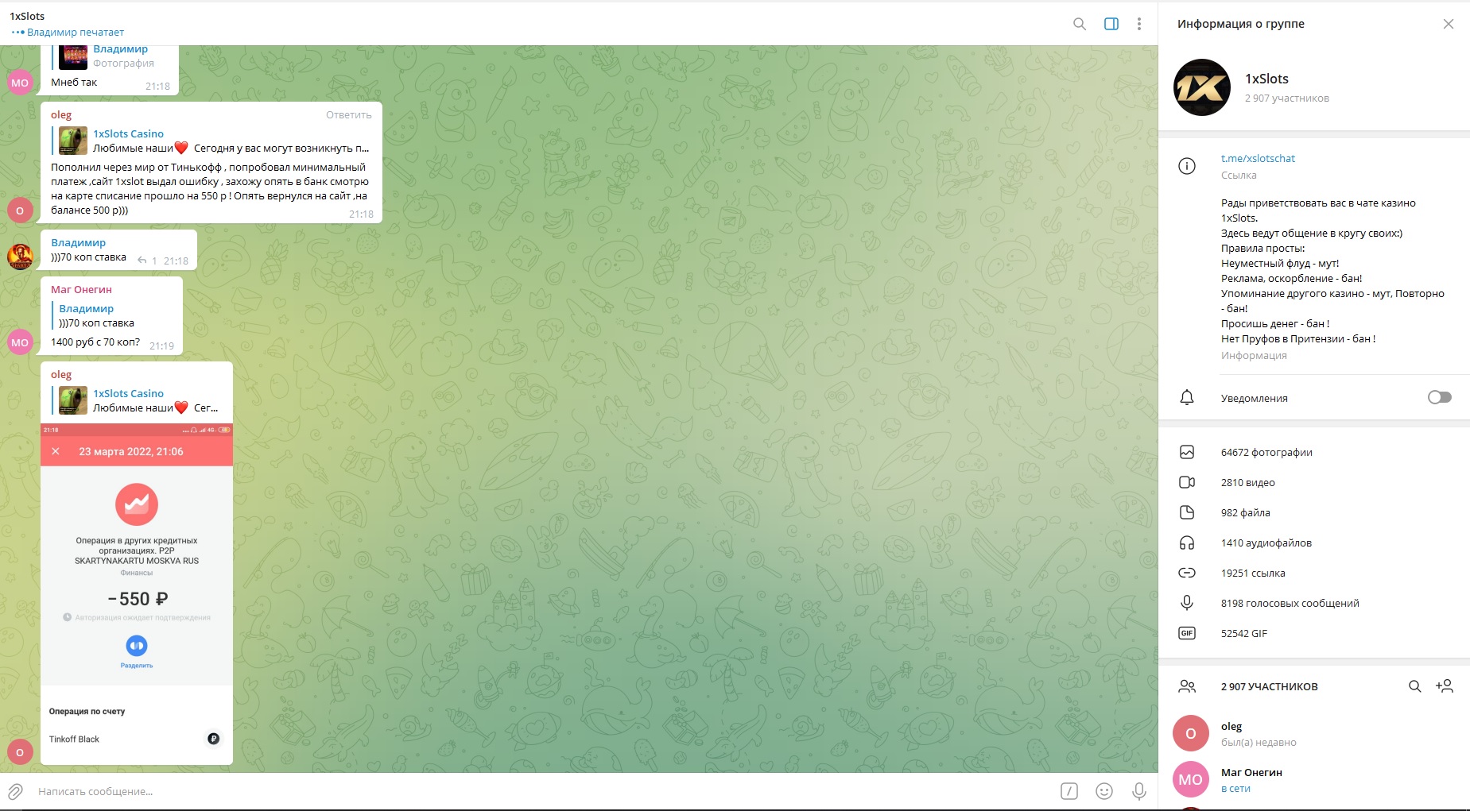Click the participants people icon
The width and height of the screenshot is (1470, 811).
point(1187,686)
